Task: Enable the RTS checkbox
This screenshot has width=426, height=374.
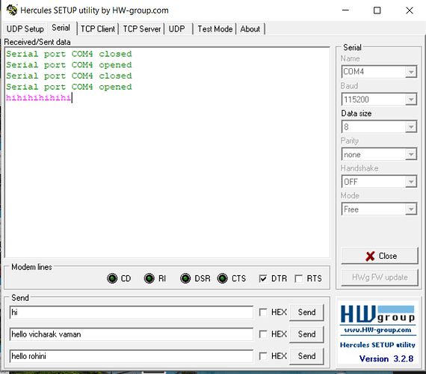Action: coord(299,278)
